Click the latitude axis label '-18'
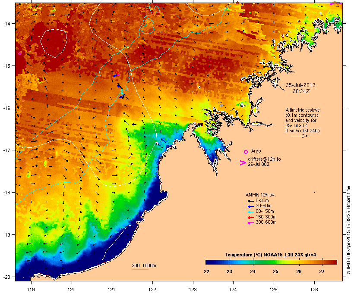 6,193
